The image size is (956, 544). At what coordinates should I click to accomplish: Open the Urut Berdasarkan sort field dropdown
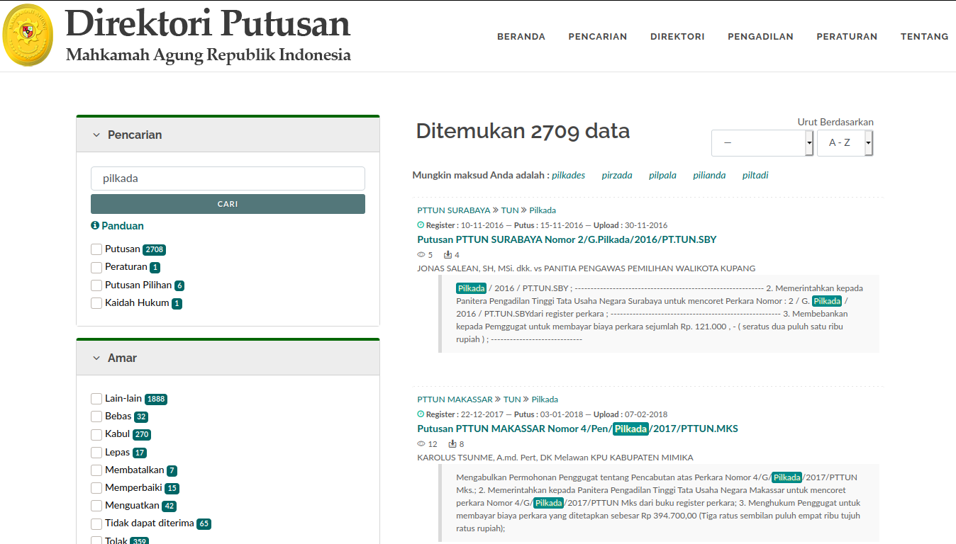[762, 143]
